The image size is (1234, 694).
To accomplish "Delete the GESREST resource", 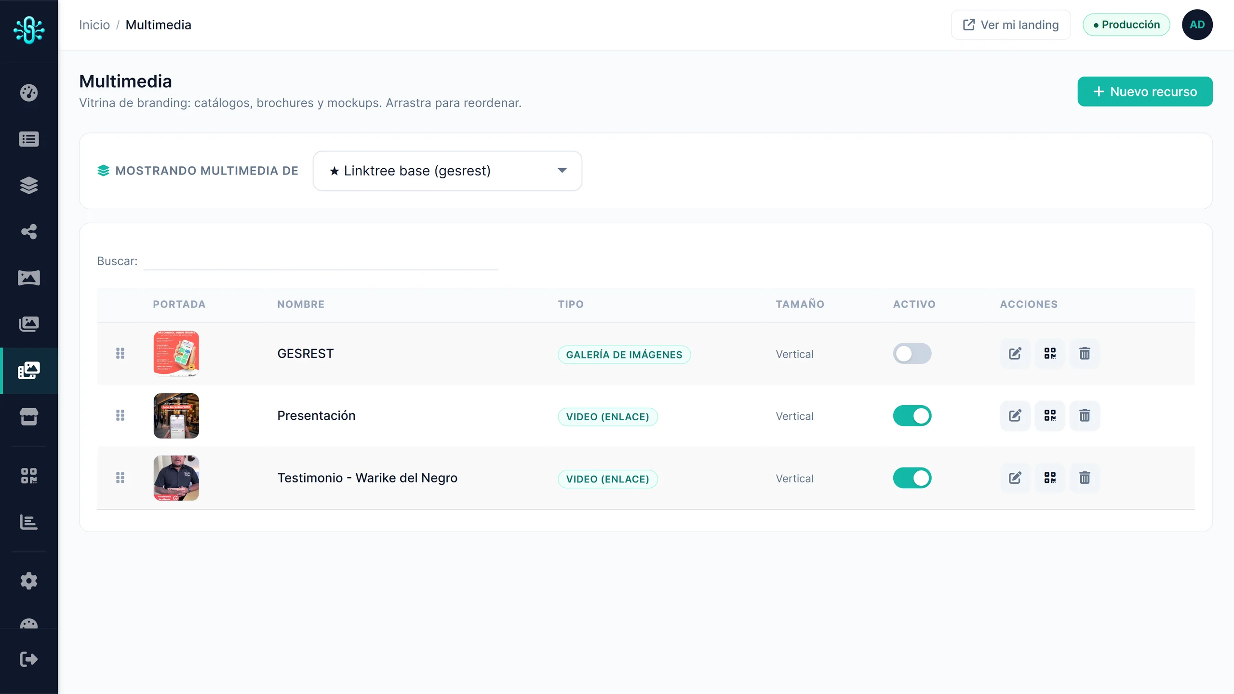I will tap(1085, 354).
